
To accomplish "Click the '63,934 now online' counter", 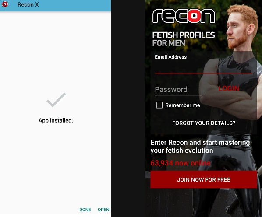I will [181, 163].
